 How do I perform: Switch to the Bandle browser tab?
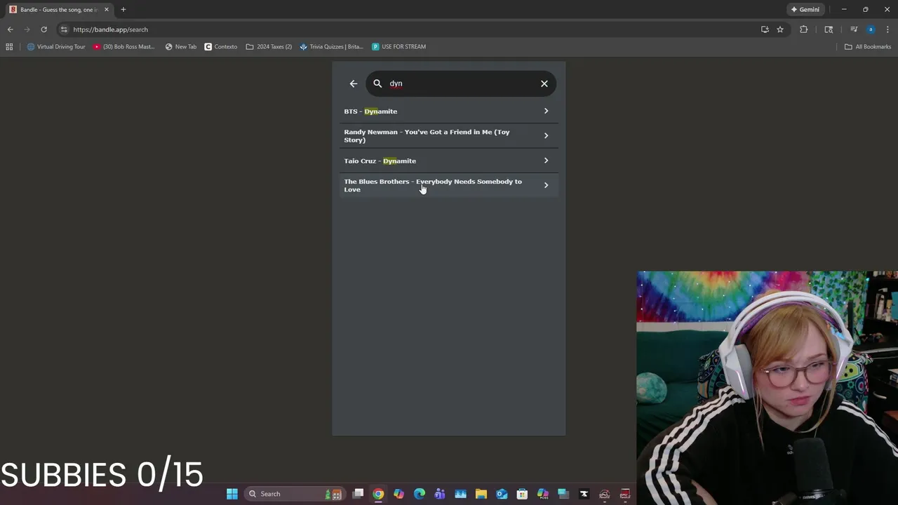click(59, 10)
